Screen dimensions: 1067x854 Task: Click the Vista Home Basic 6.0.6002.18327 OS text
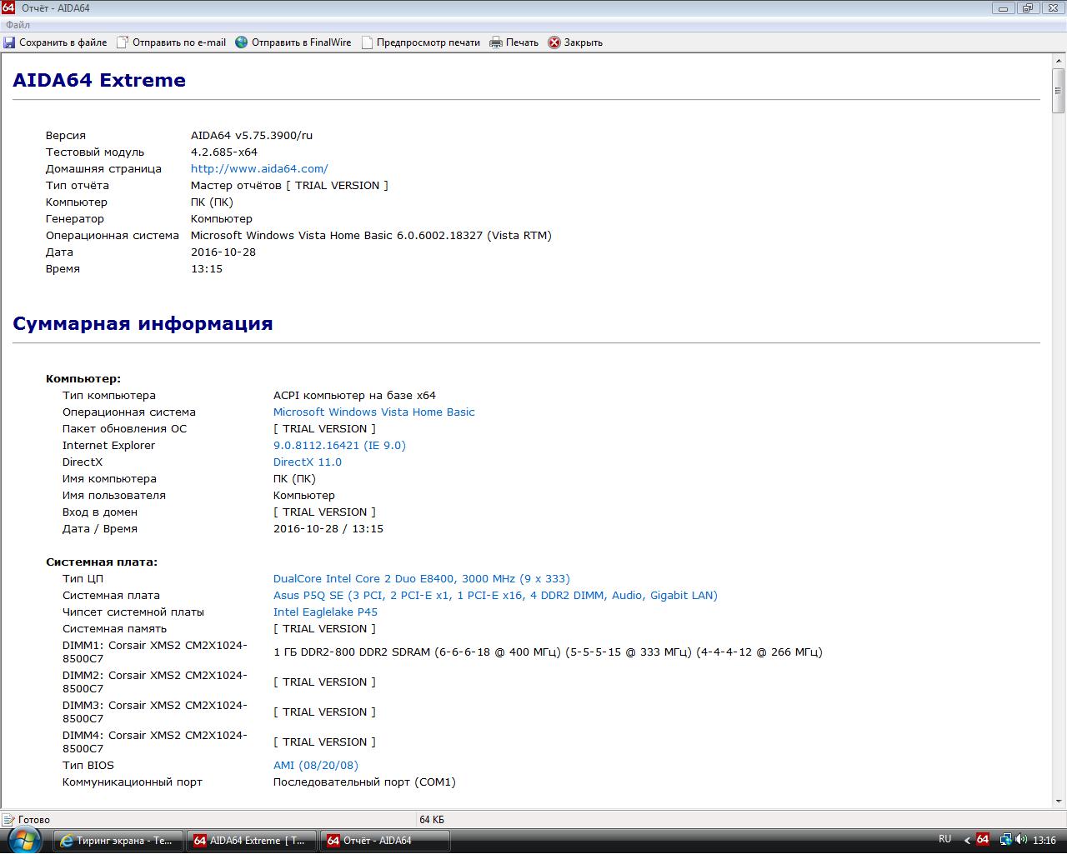[371, 235]
